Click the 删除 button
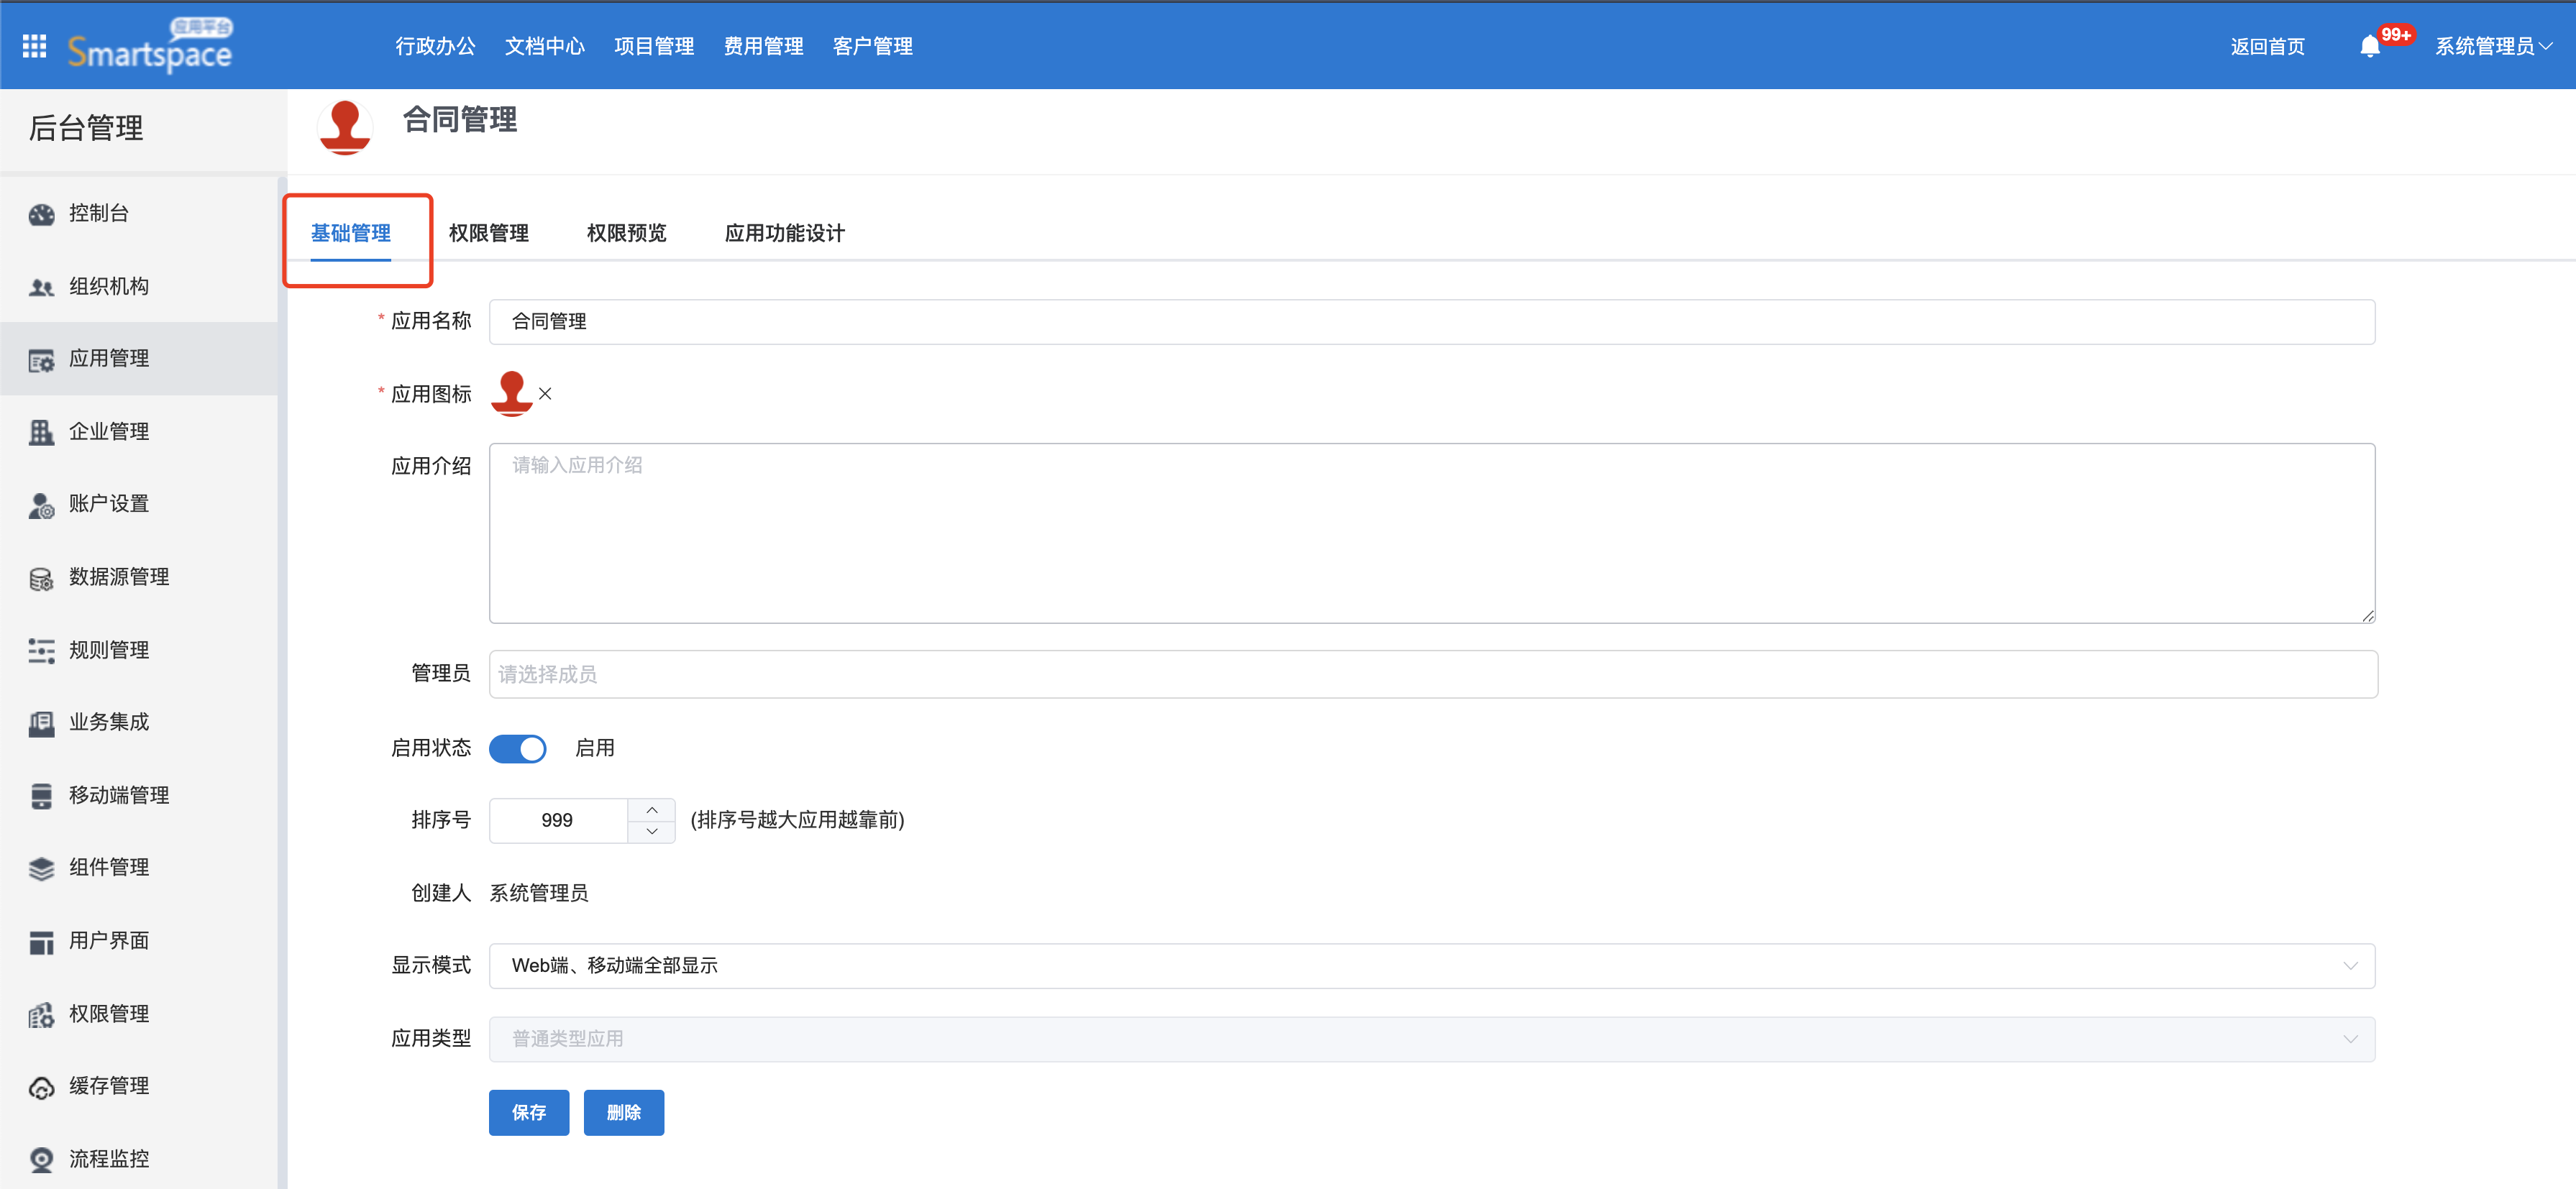Screen dimensions: 2576x1189 pos(623,1112)
